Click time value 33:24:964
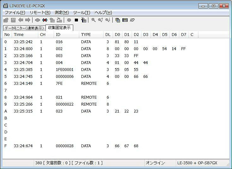 point(23,97)
